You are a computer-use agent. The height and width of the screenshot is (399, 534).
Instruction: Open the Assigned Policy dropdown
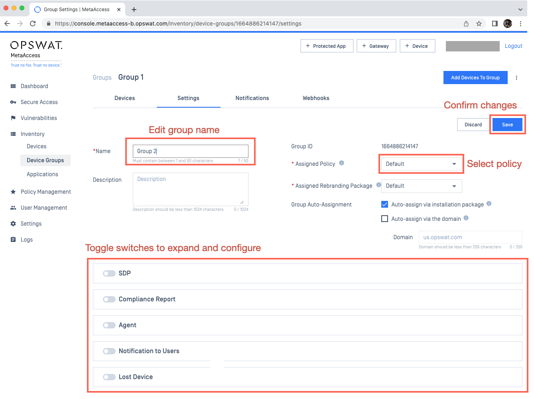[422, 164]
